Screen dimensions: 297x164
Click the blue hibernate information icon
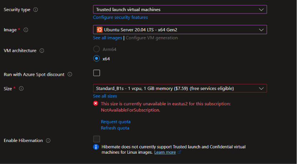[x=96, y=147]
